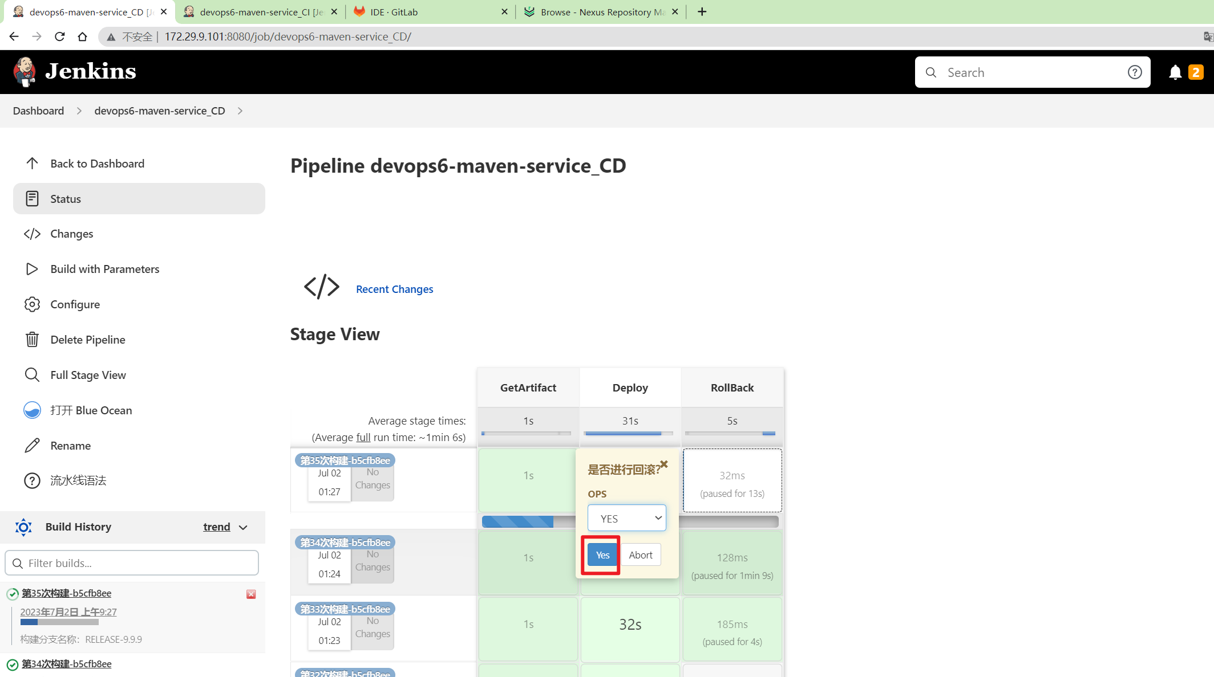Viewport: 1214px width, 677px height.
Task: Expand the Build History trend chevron
Action: [243, 528]
